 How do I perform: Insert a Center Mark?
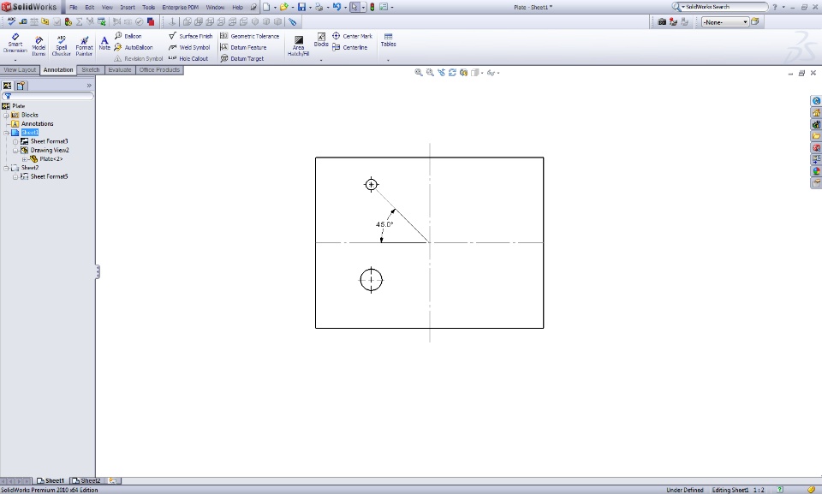tap(352, 36)
